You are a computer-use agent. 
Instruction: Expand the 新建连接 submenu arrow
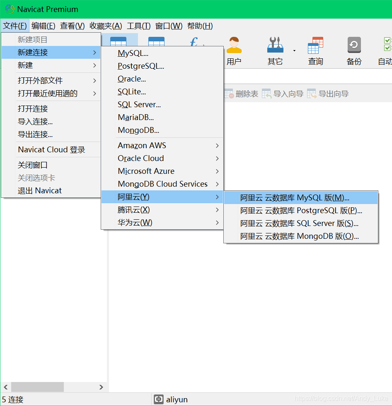94,53
